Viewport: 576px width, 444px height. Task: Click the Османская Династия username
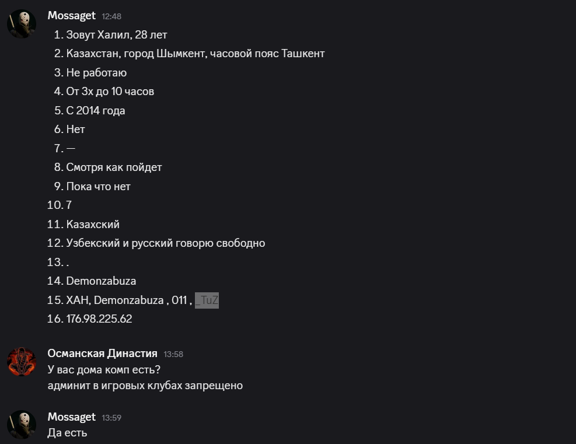102,353
